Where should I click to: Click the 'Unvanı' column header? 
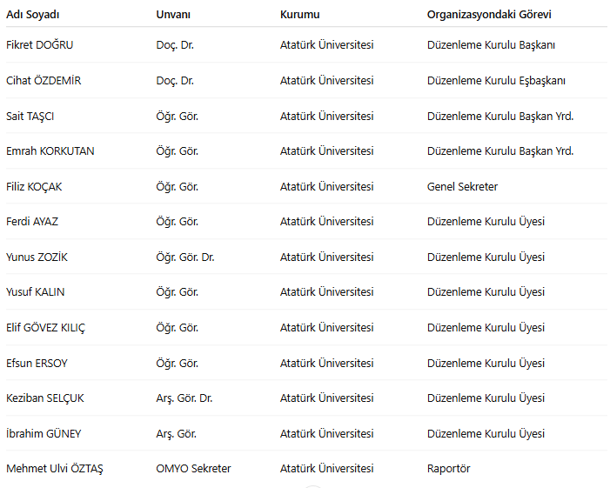tap(174, 15)
